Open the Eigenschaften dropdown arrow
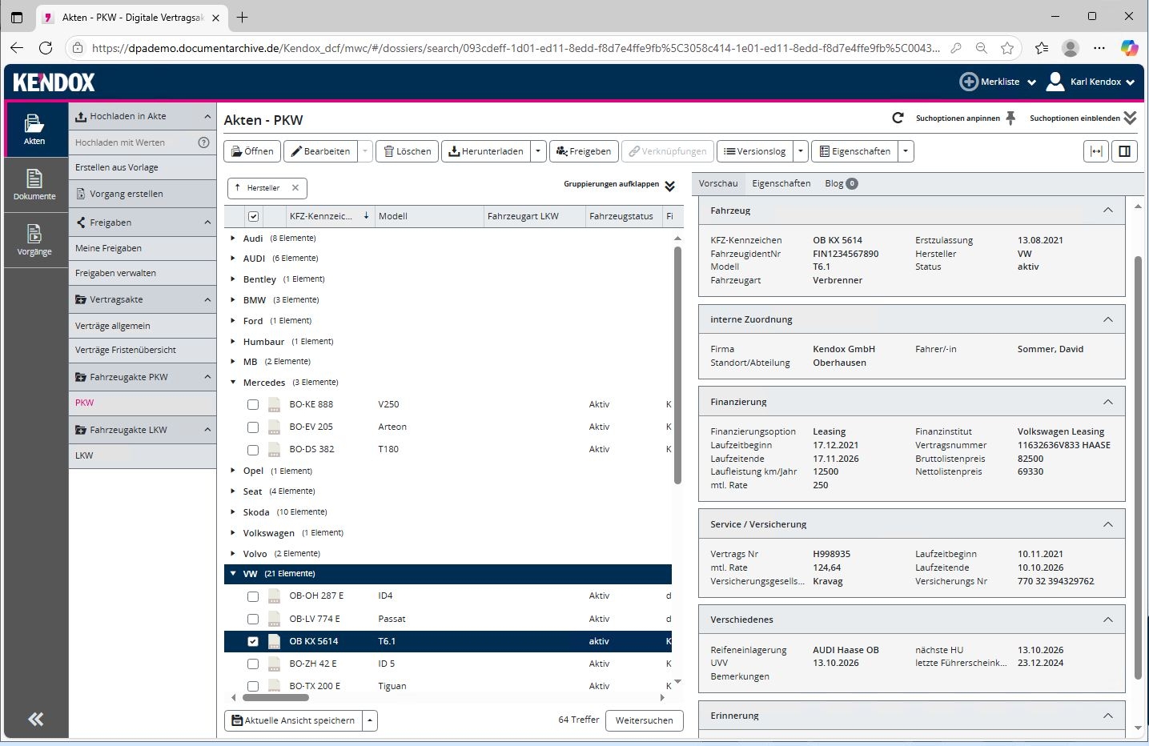The width and height of the screenshot is (1149, 746). click(x=906, y=151)
